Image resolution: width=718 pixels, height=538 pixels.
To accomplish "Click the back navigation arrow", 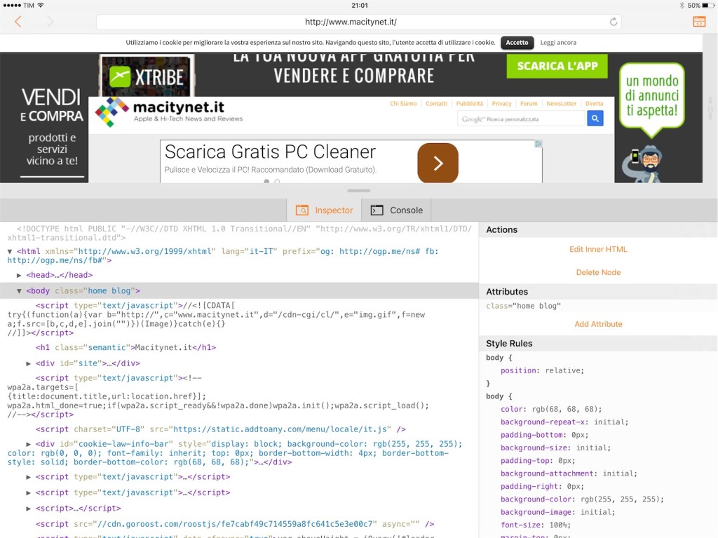I will [18, 22].
